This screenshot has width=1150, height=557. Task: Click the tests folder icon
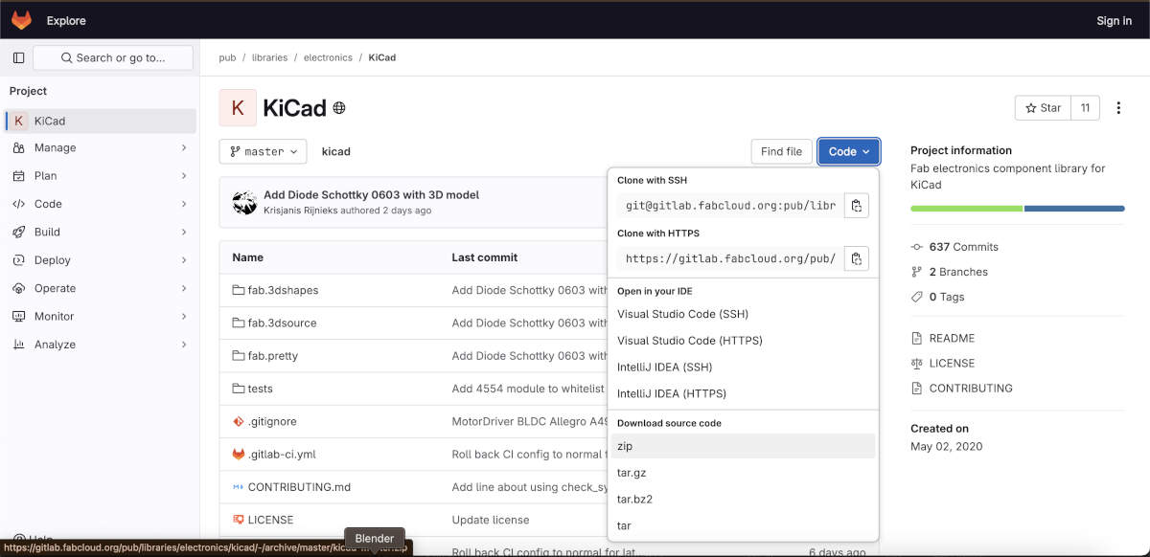[x=239, y=389]
